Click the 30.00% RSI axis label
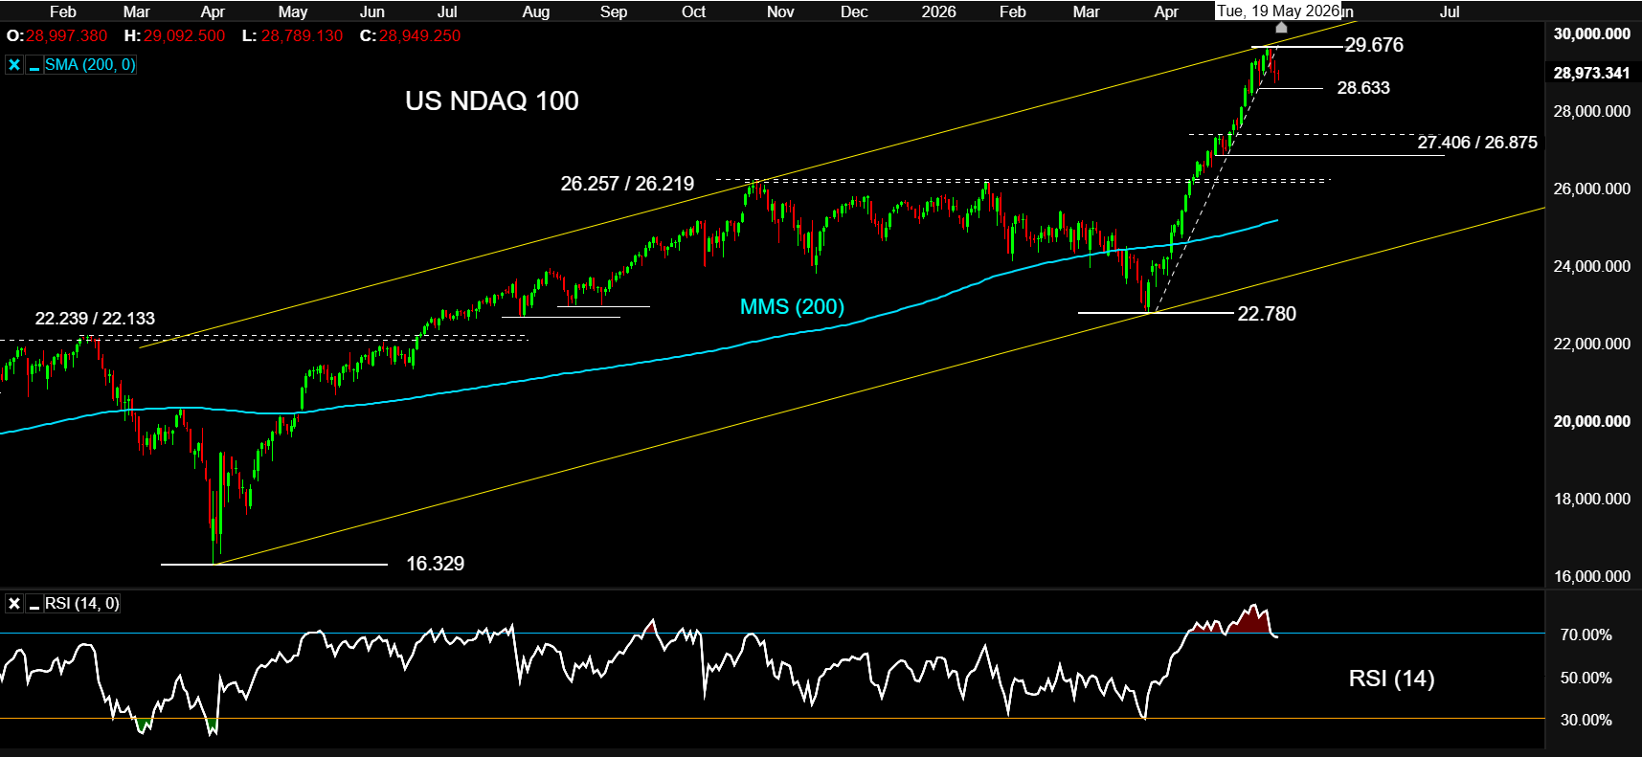 coord(1586,720)
